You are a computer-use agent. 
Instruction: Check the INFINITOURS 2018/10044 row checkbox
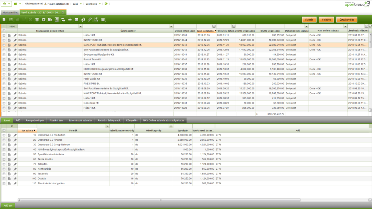coord(4,40)
